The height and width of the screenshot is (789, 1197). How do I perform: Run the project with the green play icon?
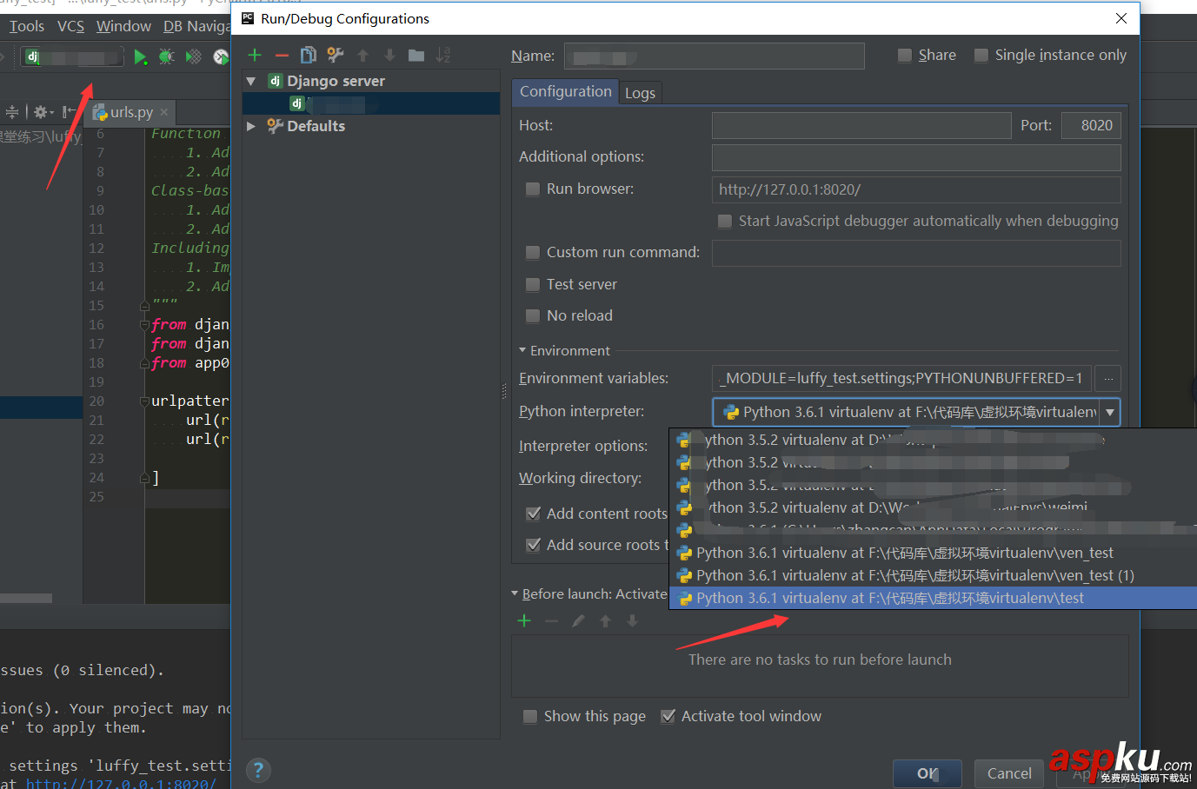coord(140,57)
